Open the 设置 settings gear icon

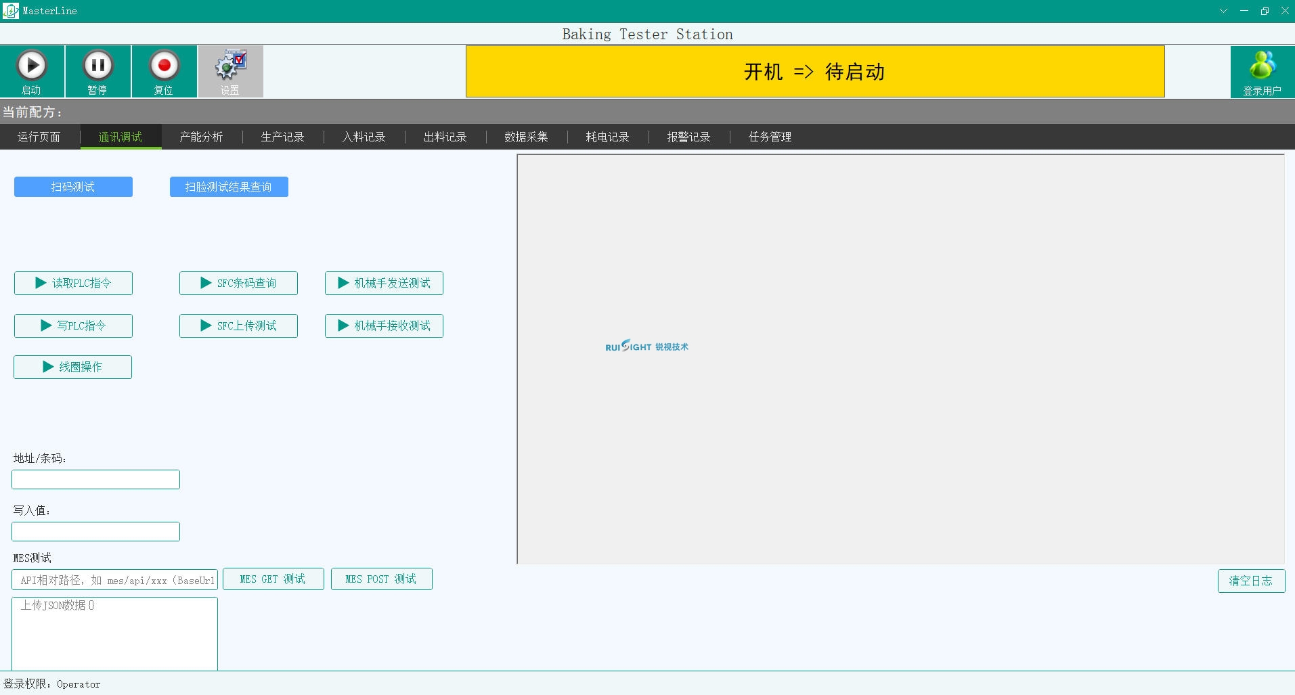[230, 66]
